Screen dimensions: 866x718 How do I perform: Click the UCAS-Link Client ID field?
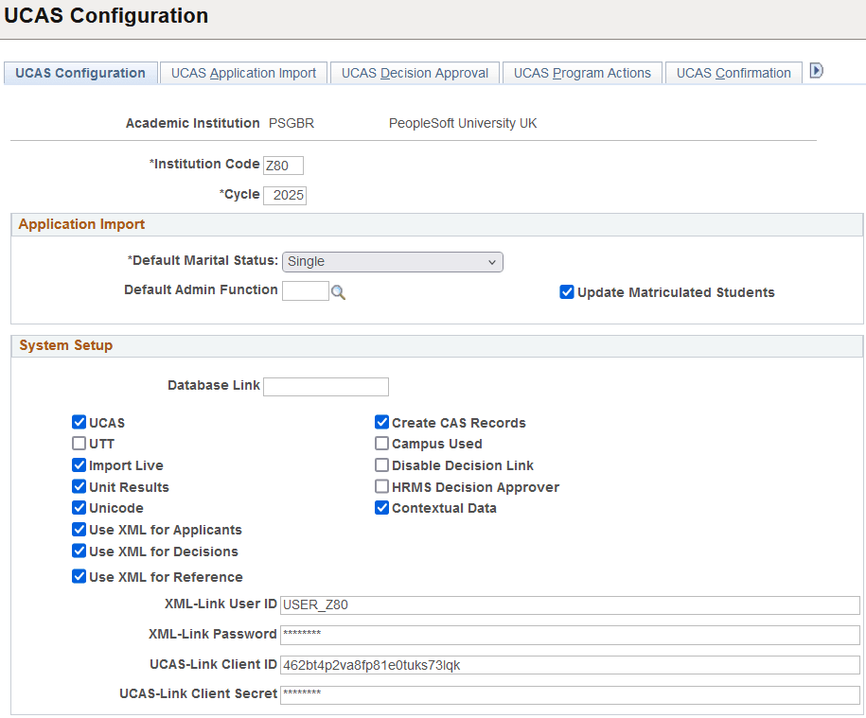[570, 664]
